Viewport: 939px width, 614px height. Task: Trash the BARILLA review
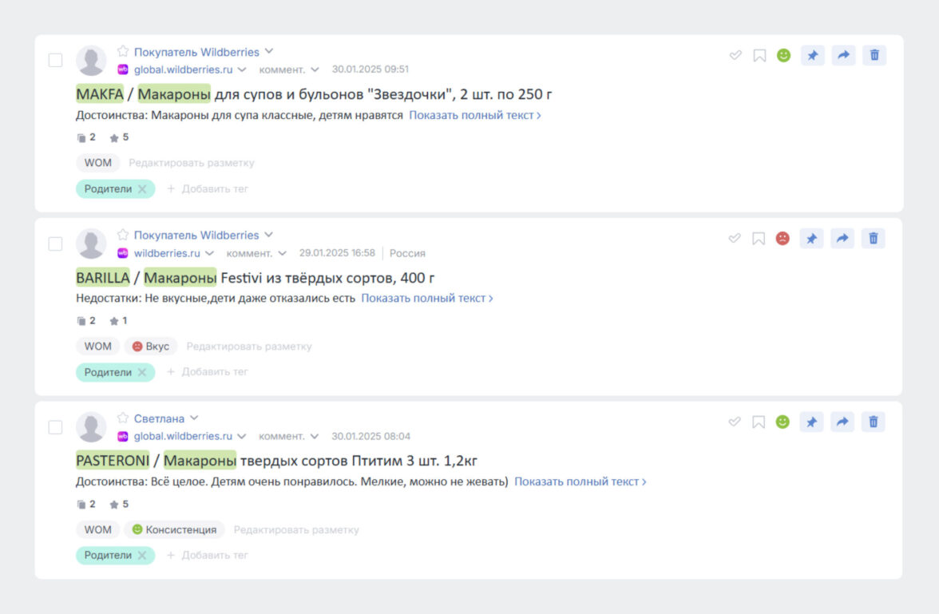pyautogui.click(x=874, y=239)
